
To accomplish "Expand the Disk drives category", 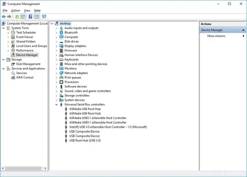I will pyautogui.click(x=56, y=42).
